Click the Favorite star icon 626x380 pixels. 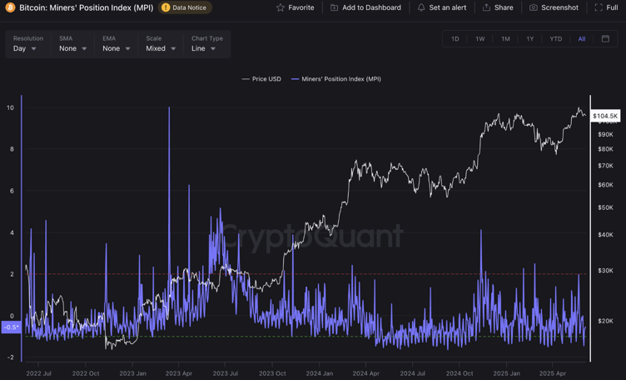(281, 7)
